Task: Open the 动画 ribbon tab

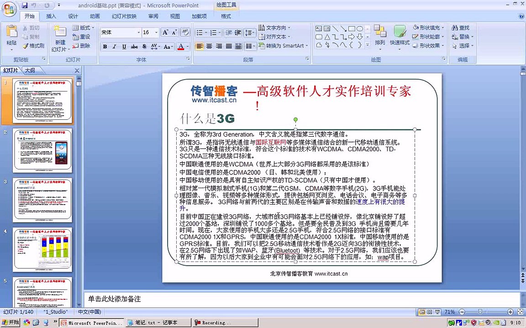Action: (95, 16)
